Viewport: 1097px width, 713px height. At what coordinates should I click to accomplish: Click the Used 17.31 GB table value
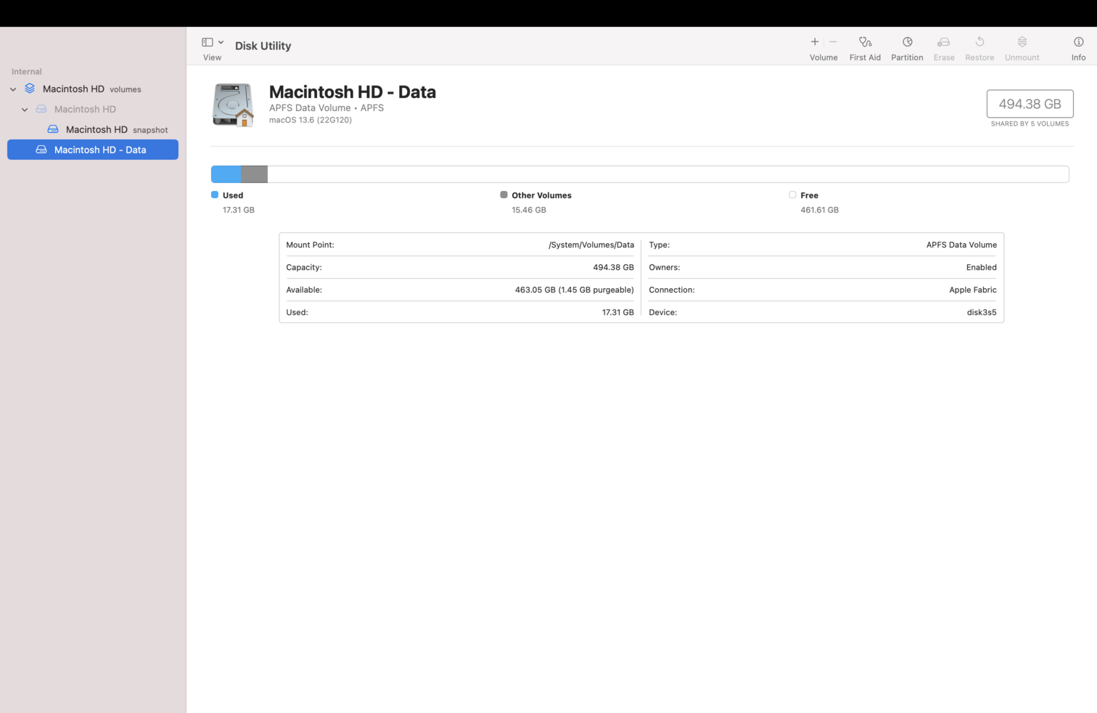click(x=617, y=312)
